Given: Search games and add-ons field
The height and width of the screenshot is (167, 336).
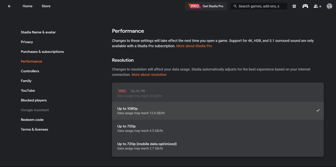Looking at the screenshot, I should (x=259, y=6).
